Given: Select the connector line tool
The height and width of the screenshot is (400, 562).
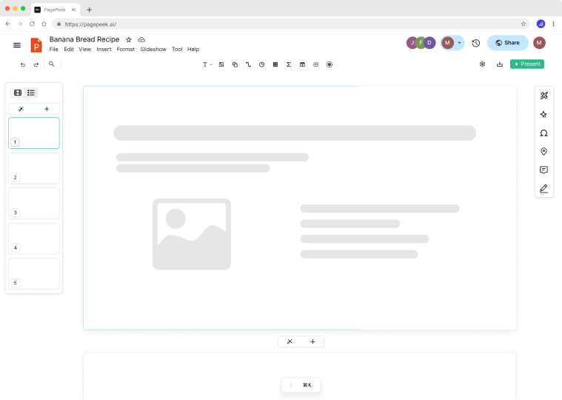Looking at the screenshot, I should point(248,64).
